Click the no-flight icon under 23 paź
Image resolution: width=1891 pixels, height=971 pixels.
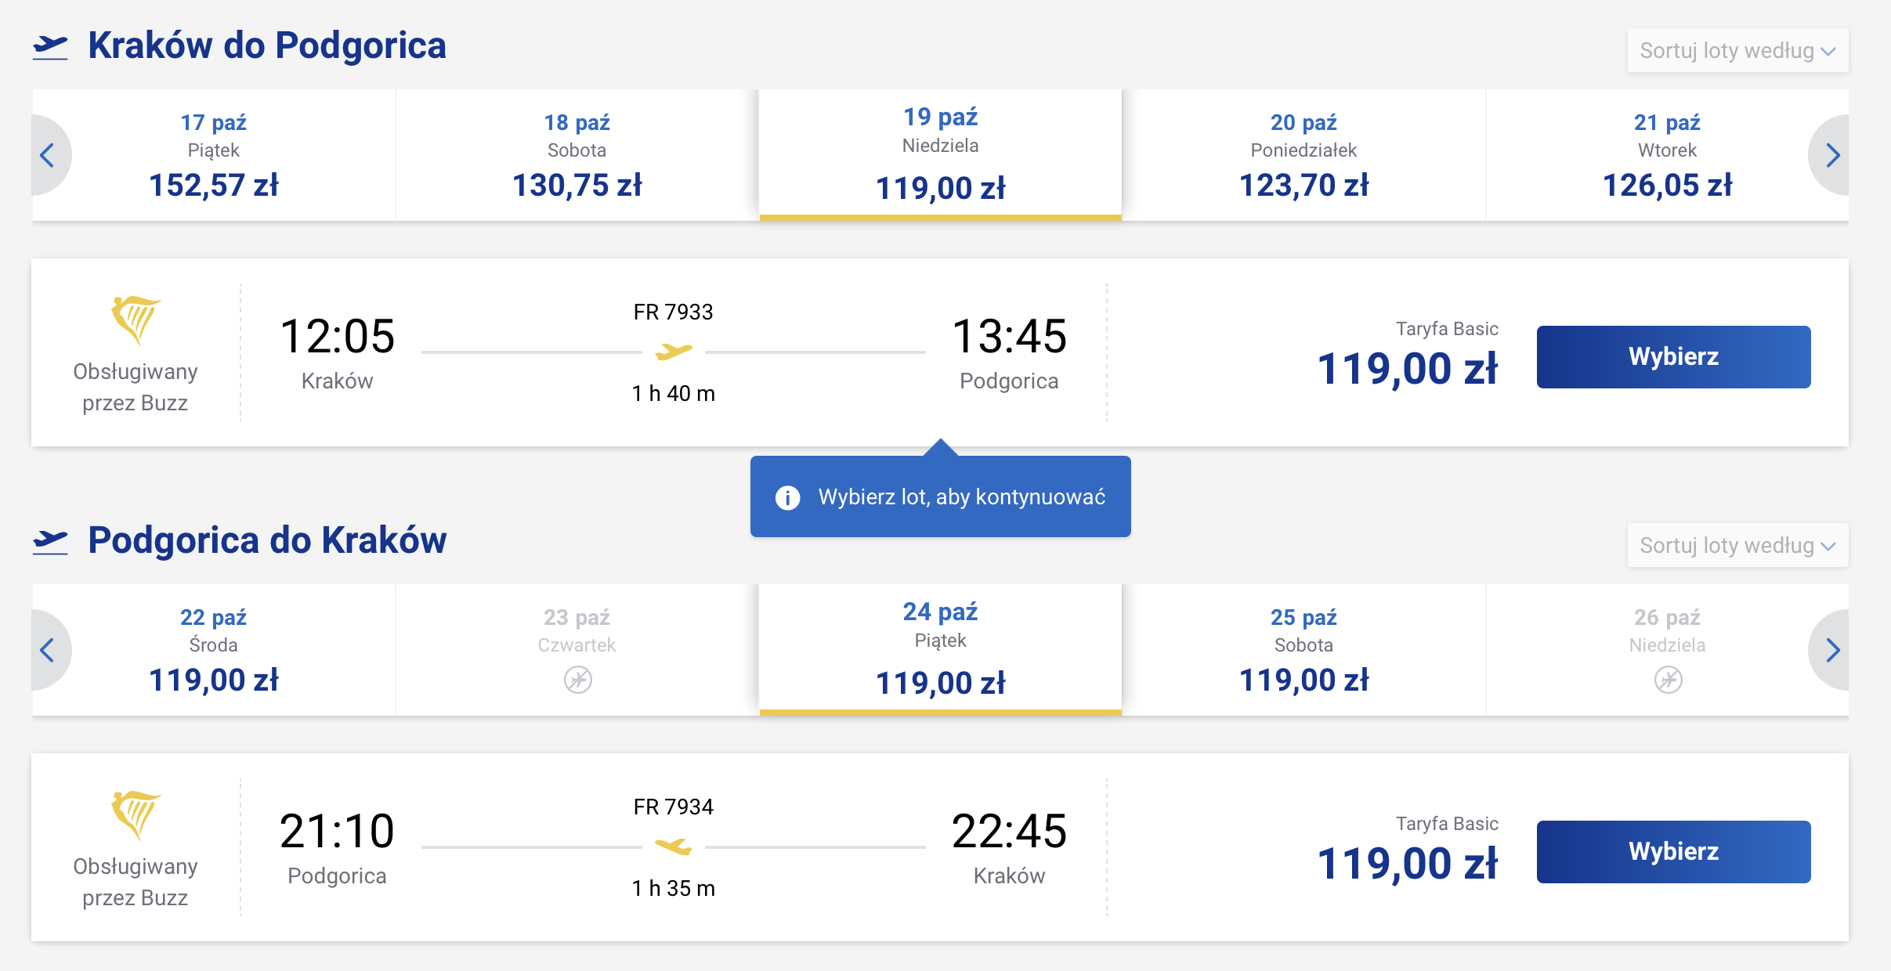pyautogui.click(x=577, y=680)
